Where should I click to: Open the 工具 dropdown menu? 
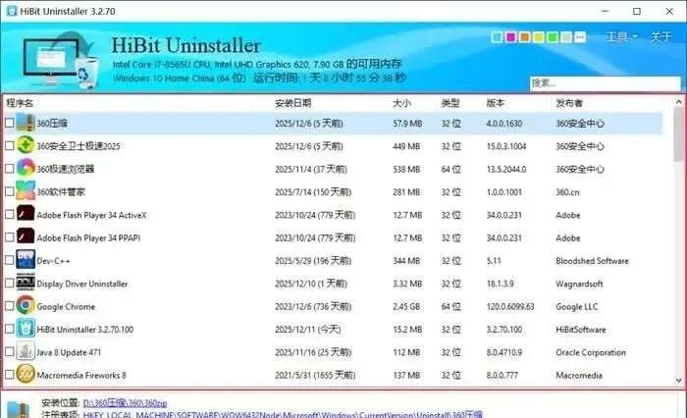click(x=621, y=37)
